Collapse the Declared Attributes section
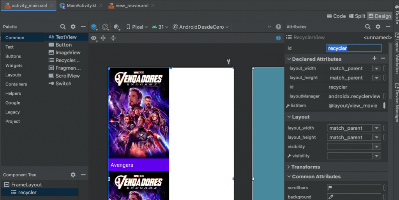This screenshot has height=200, width=399. 289,59
